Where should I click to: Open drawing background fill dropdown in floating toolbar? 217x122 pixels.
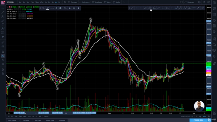[x=43, y=8]
